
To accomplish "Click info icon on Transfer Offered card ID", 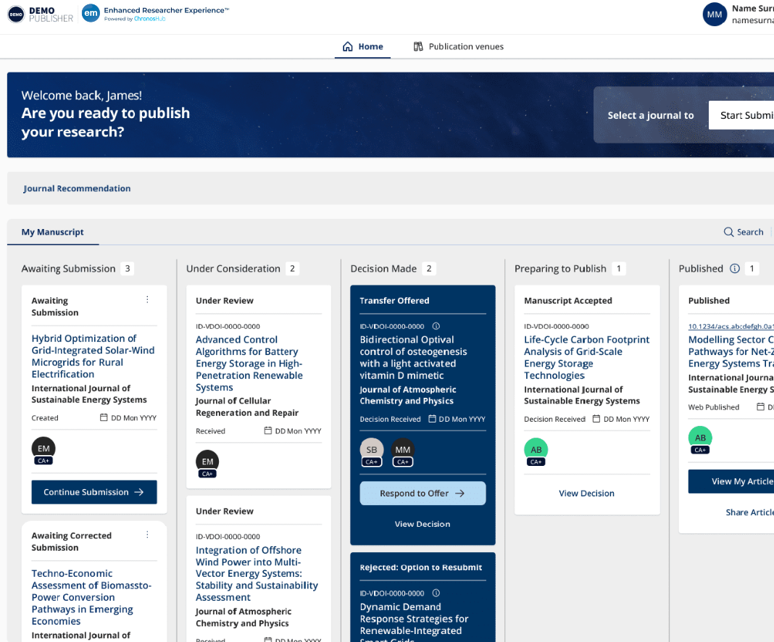I will (436, 326).
